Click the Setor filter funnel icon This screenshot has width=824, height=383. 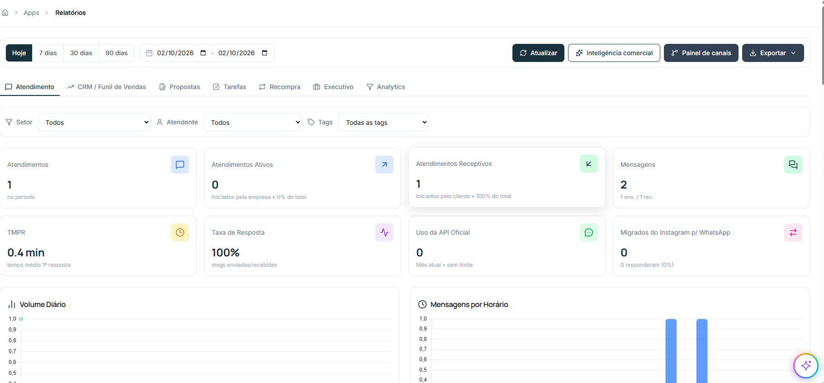[x=9, y=122]
